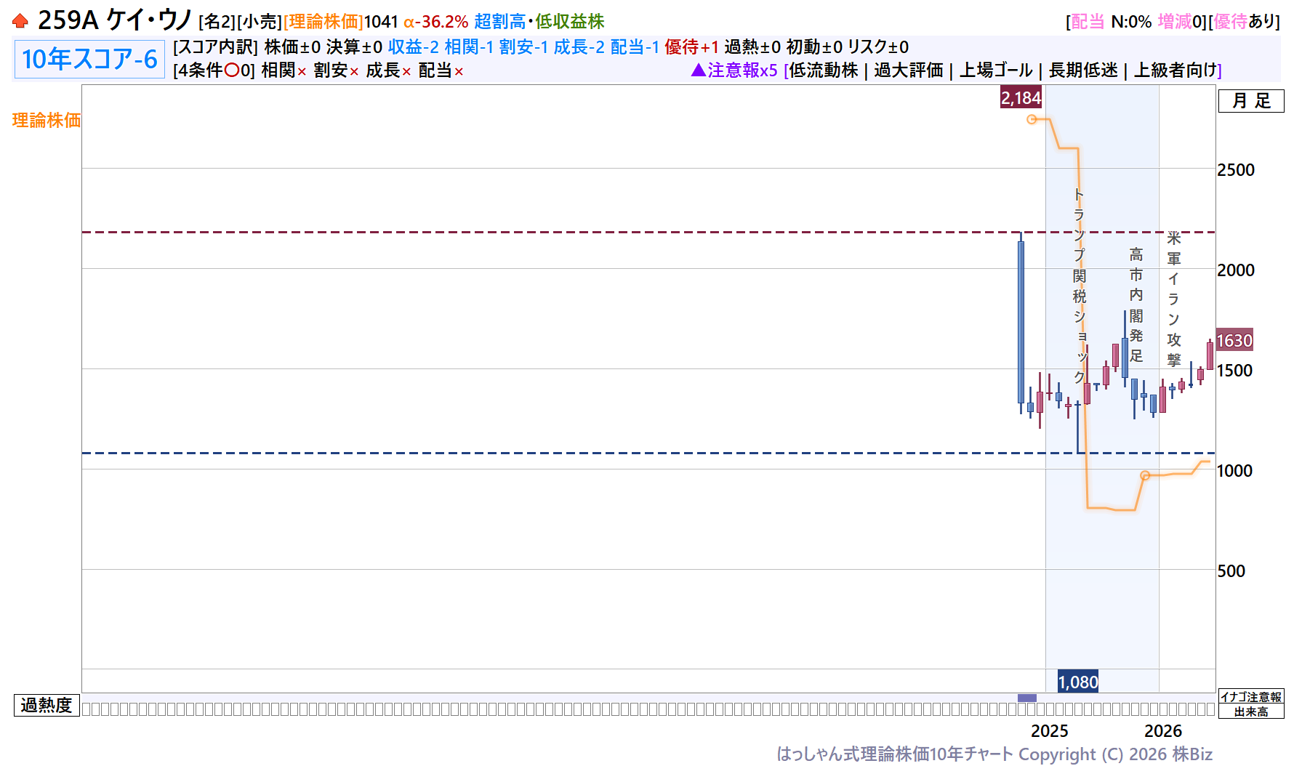This screenshot has width=1294, height=766.
Task: Click the 過大評価 warning tag
Action: pyautogui.click(x=909, y=70)
